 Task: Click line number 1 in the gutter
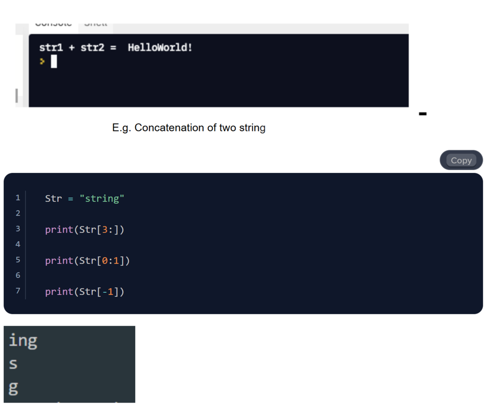[x=18, y=197]
